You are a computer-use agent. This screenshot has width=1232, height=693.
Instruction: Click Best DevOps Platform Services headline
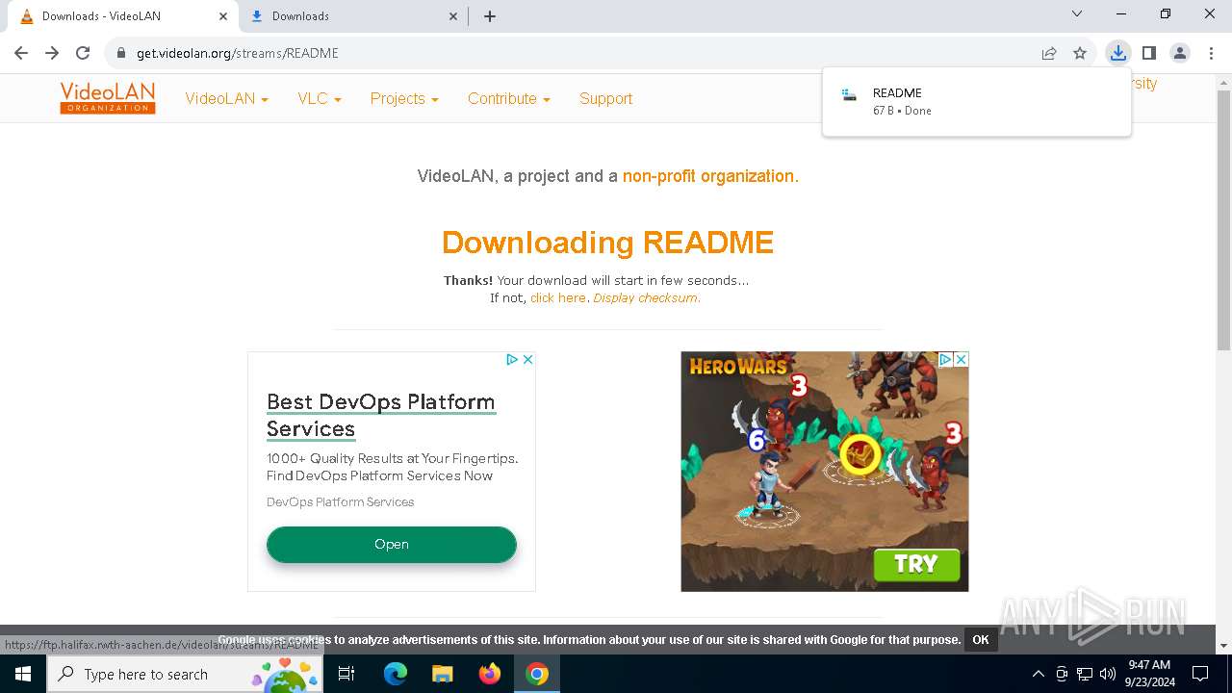point(380,415)
